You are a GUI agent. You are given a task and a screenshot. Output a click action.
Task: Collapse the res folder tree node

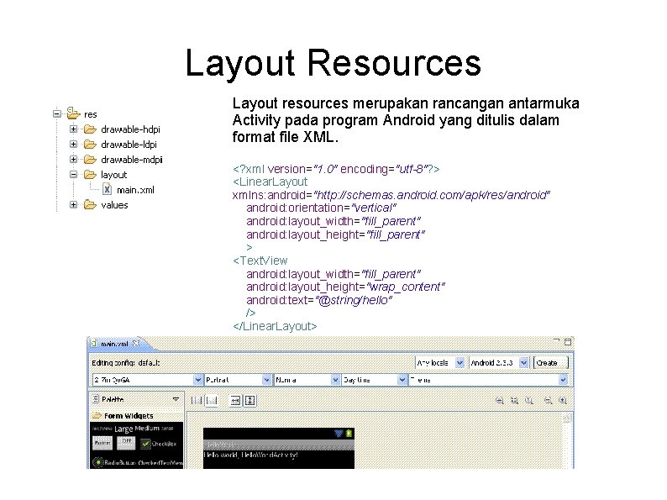click(x=56, y=113)
